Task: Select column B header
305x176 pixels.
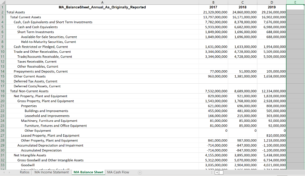Action: click(213, 2)
